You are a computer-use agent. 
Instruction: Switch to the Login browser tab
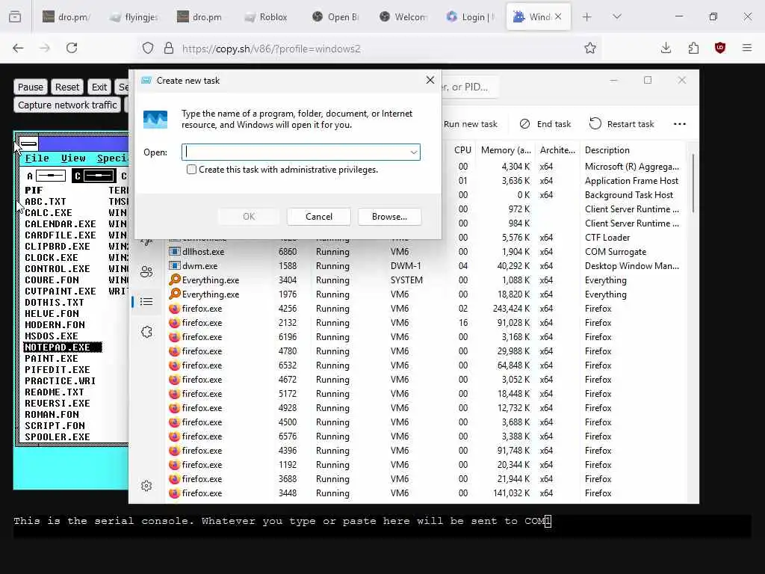point(471,17)
